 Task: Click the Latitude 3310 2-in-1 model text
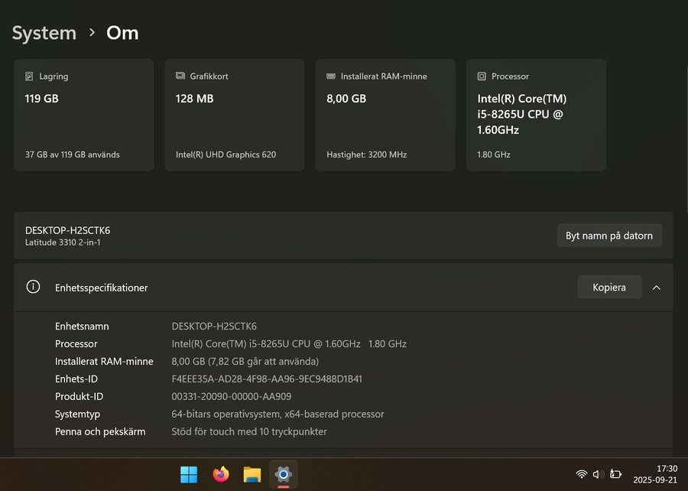[x=63, y=242]
